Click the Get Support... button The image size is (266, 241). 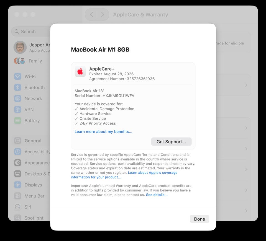171,142
